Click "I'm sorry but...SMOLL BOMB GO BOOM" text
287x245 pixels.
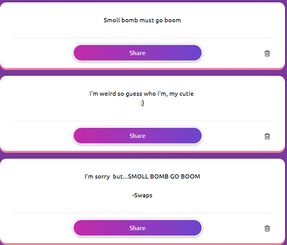pos(142,177)
